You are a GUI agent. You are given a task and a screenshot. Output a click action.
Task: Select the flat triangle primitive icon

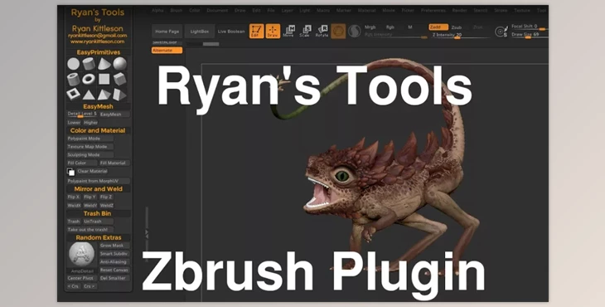pyautogui.click(x=89, y=95)
